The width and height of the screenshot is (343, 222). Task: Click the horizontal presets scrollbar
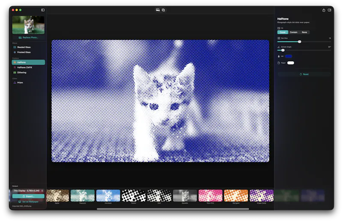173,209
